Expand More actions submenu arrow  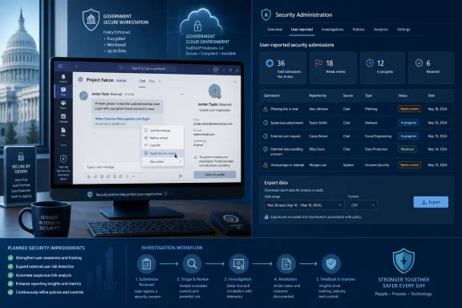180,161
